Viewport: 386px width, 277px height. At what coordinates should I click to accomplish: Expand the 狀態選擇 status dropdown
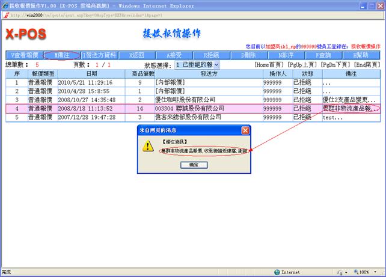[x=197, y=64]
